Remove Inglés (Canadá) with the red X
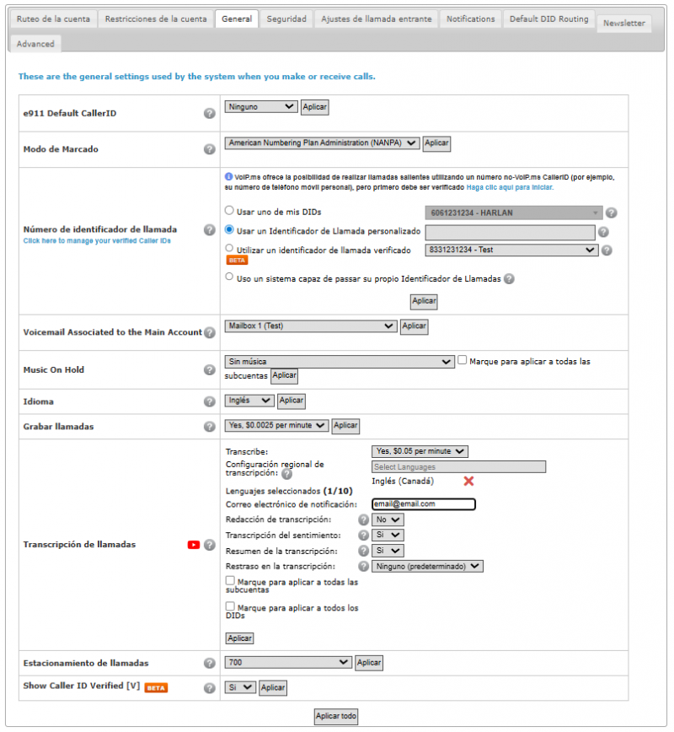Screen dimensions: 674x732 (468, 481)
